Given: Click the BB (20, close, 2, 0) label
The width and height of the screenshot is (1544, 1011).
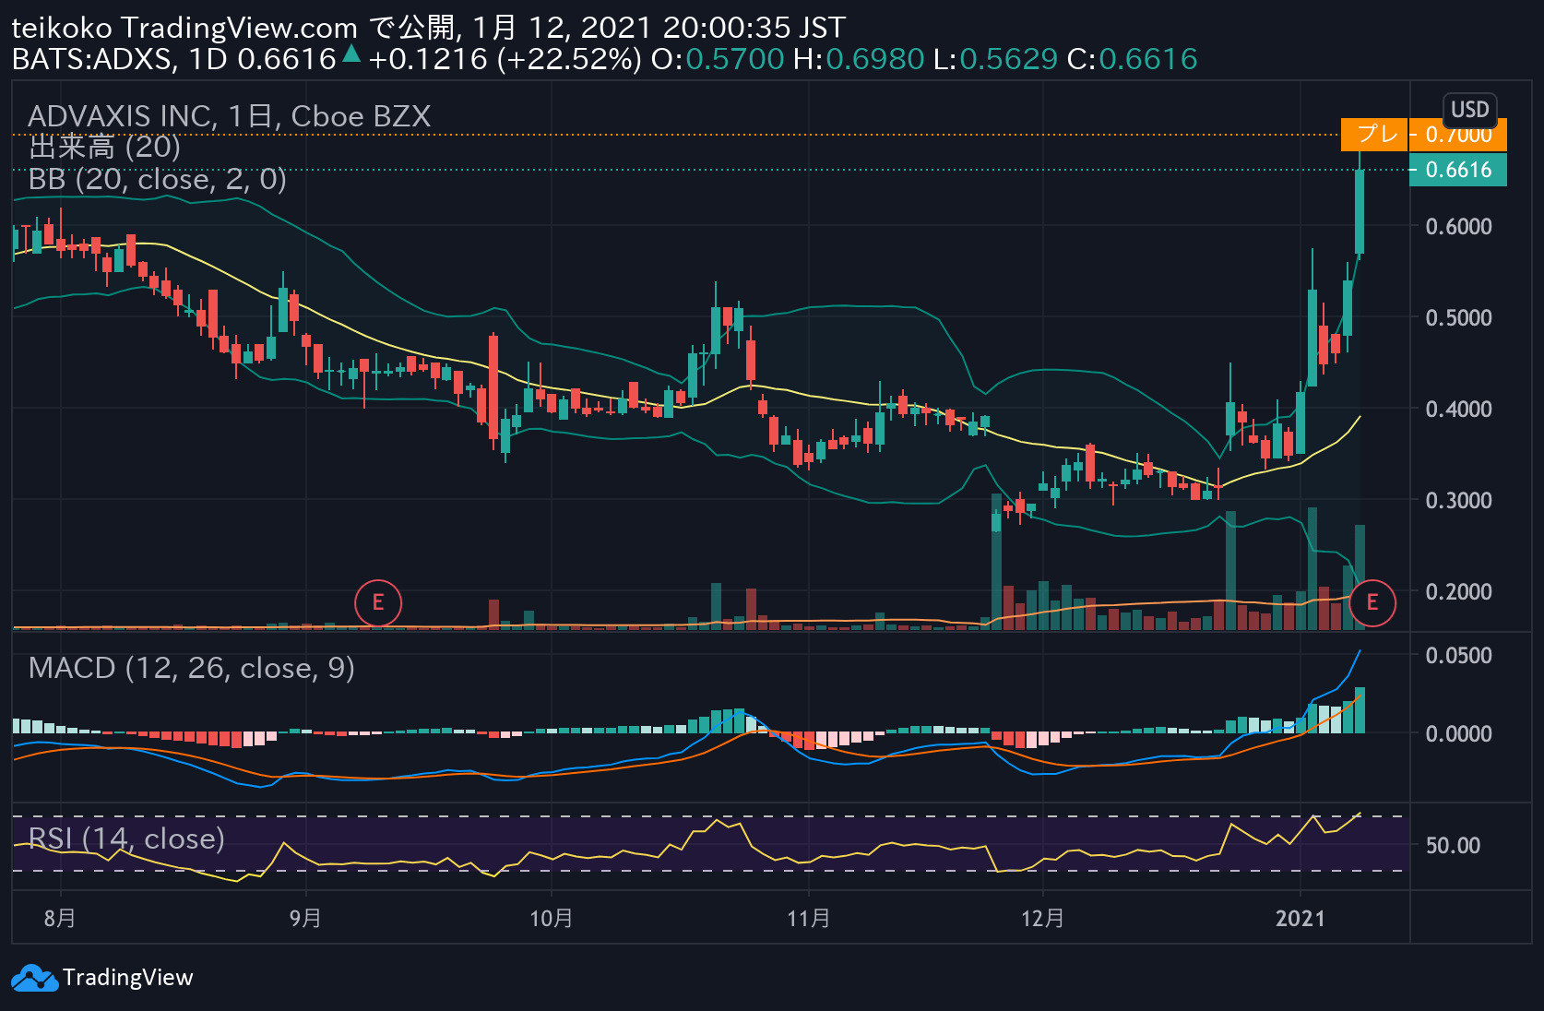Looking at the screenshot, I should [157, 178].
